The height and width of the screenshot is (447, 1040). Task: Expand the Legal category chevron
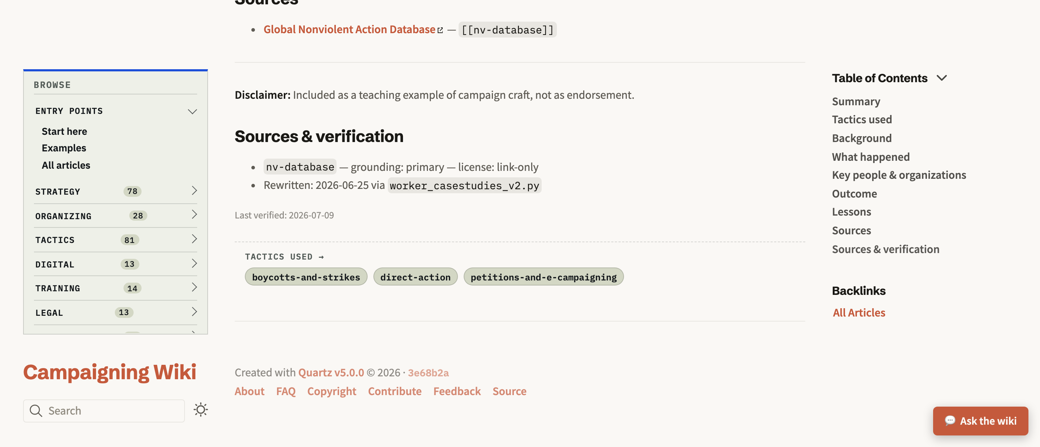(x=194, y=312)
